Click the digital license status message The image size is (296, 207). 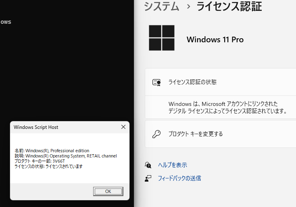227,107
